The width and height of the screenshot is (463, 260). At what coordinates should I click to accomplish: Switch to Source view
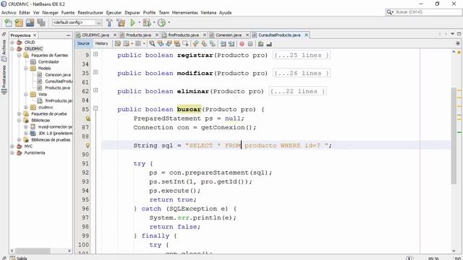pyautogui.click(x=83, y=43)
